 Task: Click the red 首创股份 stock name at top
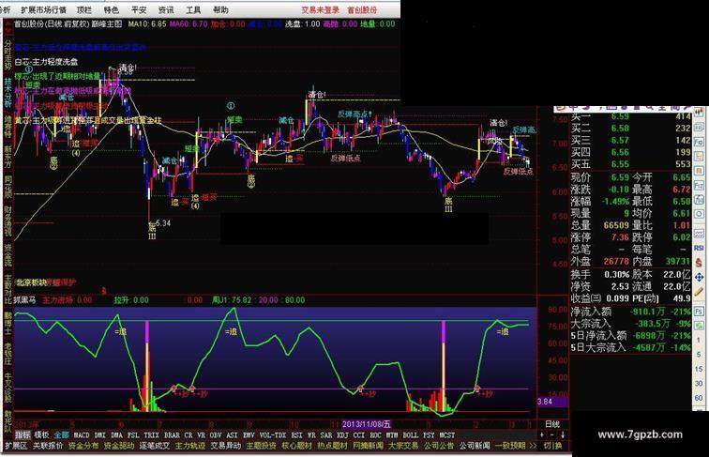point(362,9)
